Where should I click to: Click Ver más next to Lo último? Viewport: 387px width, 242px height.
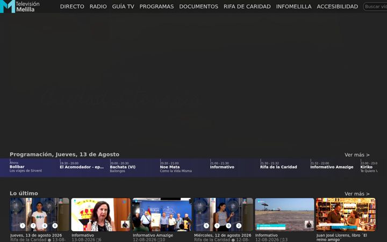pos(357,194)
